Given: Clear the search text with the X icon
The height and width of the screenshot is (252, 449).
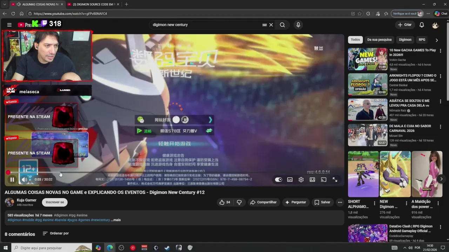Looking at the screenshot, I should [x=271, y=25].
